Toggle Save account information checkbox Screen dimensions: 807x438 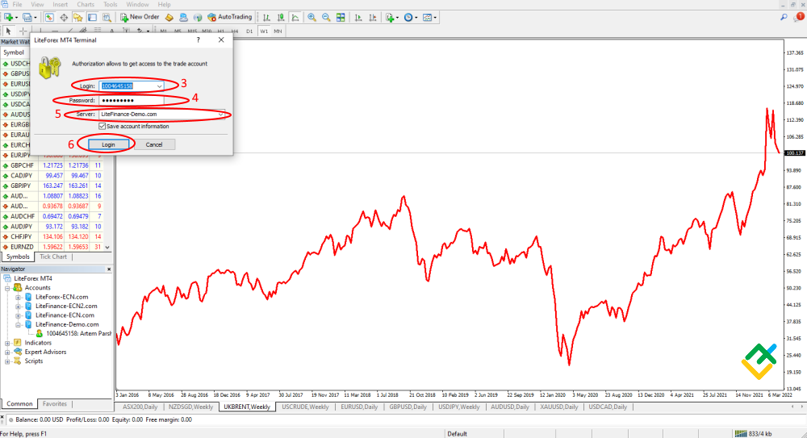click(x=102, y=126)
